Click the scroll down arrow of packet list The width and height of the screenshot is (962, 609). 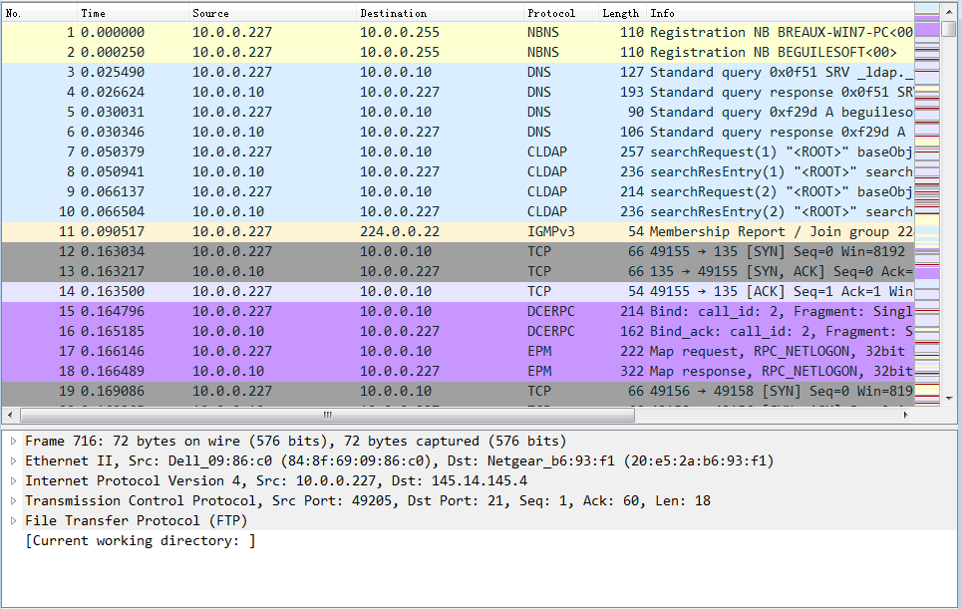949,399
